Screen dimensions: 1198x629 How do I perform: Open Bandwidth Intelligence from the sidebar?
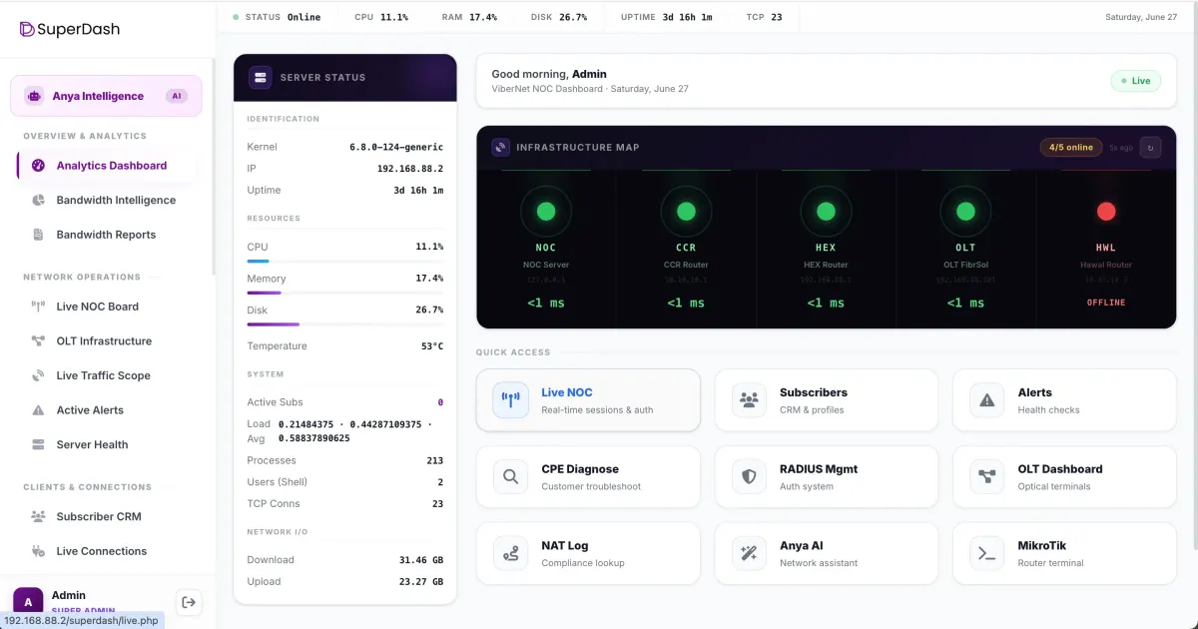[x=107, y=200]
